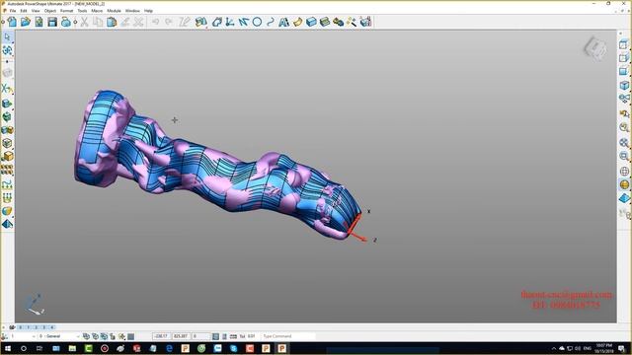Open the Workplane tool icon
Image resolution: width=632 pixels, height=355 pixels.
coord(230,22)
